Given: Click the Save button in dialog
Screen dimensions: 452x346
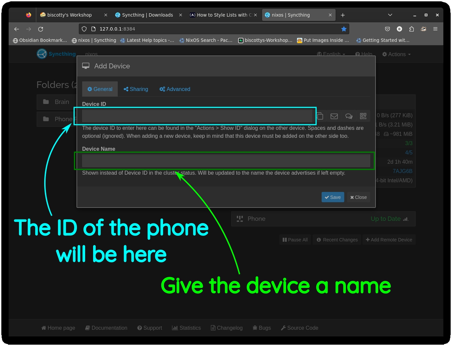Looking at the screenshot, I should pyautogui.click(x=333, y=197).
